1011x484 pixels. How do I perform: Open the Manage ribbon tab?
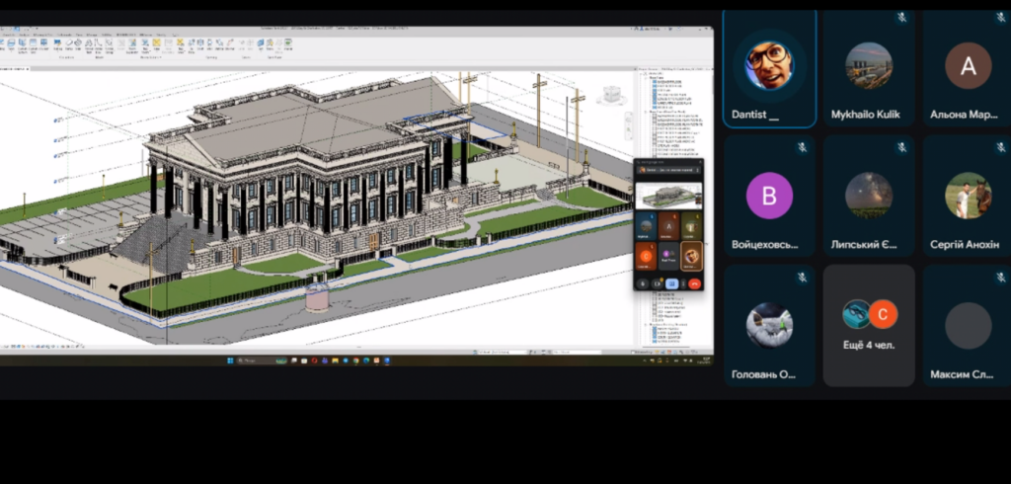click(x=92, y=35)
